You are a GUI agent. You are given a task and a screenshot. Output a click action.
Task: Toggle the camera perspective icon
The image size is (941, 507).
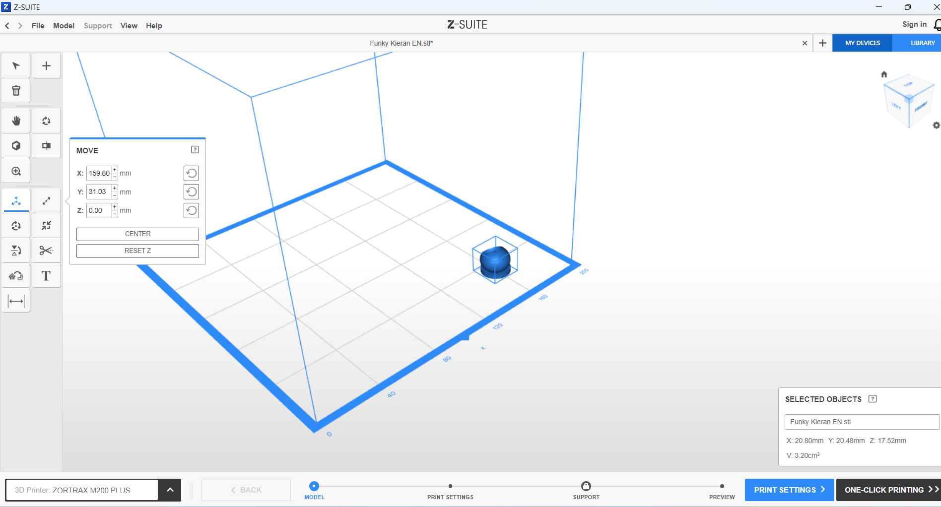click(x=46, y=146)
